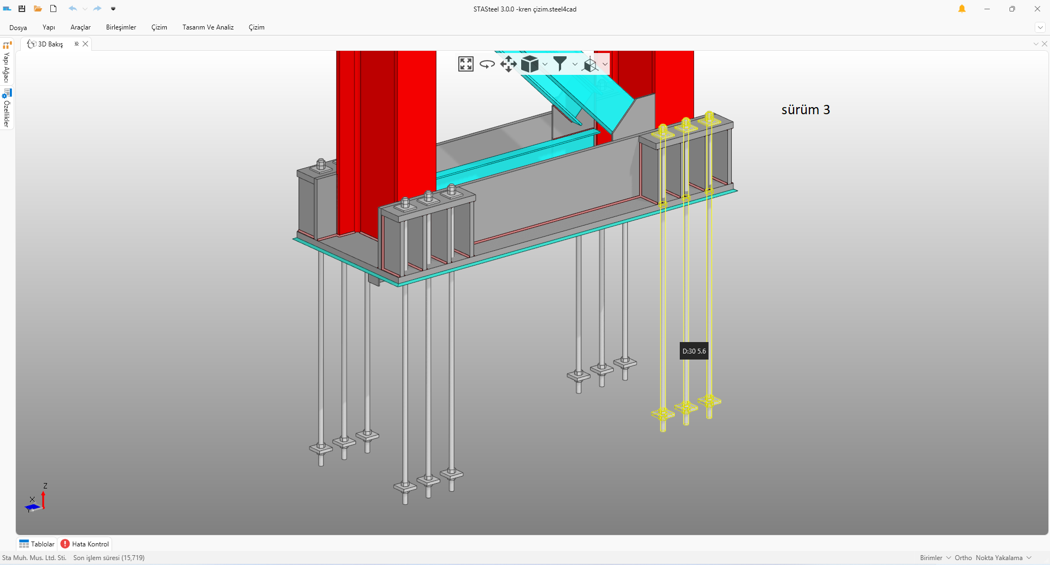
Task: Select the pan move arrows tool
Action: pyautogui.click(x=508, y=64)
